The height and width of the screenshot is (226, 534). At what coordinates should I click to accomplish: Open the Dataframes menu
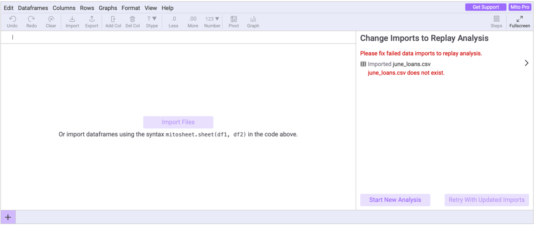pyautogui.click(x=33, y=8)
